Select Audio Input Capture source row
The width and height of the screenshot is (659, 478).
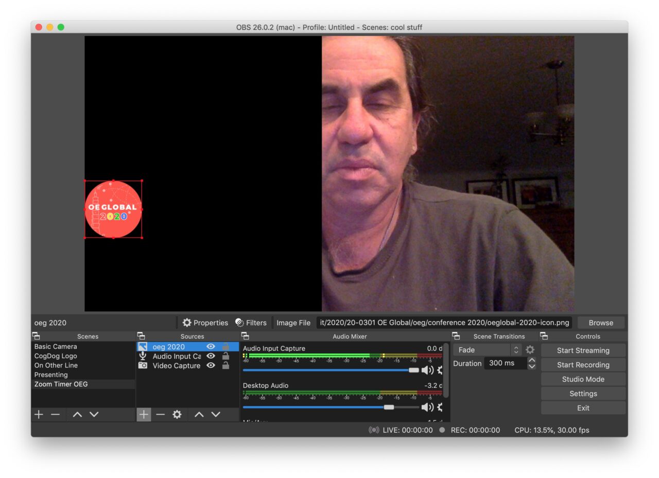click(x=188, y=356)
